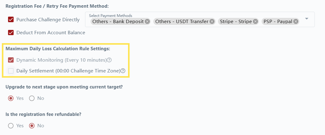Toggle Purchase Challenge Directly checkbox
The width and height of the screenshot is (325, 135).
coord(11,19)
